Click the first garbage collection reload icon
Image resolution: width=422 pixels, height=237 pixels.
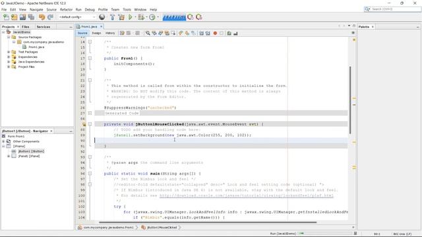[191, 17]
